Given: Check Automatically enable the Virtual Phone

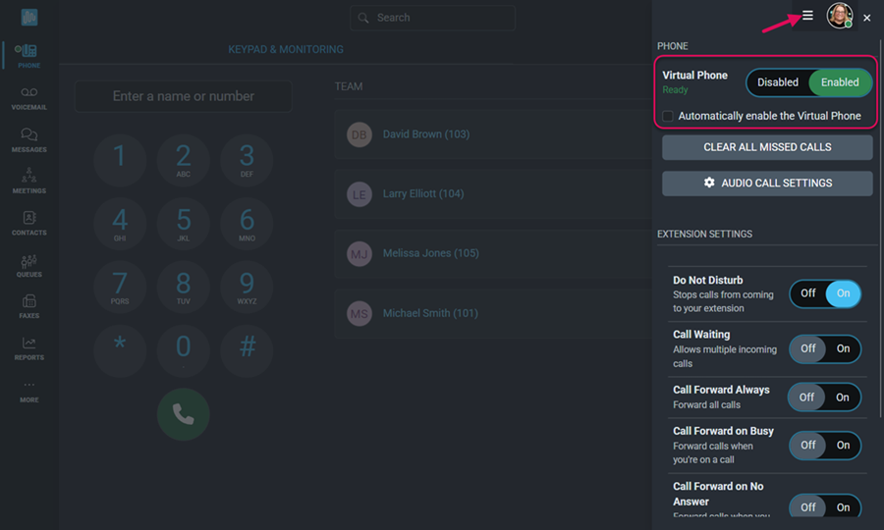Looking at the screenshot, I should click(669, 116).
